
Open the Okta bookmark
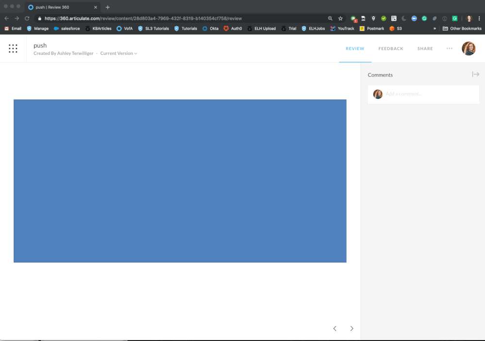coord(210,29)
